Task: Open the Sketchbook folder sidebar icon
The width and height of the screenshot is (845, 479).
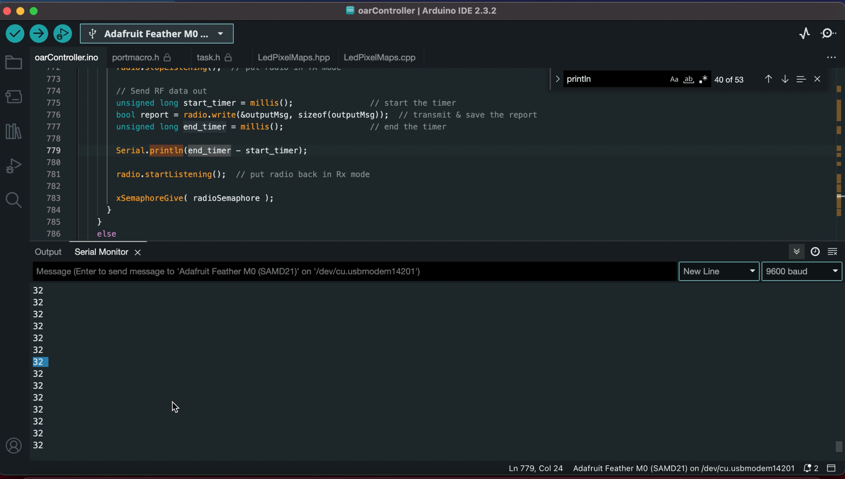Action: (x=14, y=62)
